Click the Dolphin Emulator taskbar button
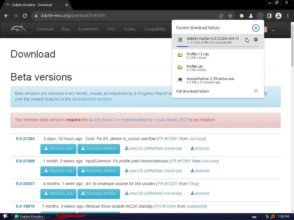This screenshot has width=294, height=220. (x=34, y=217)
